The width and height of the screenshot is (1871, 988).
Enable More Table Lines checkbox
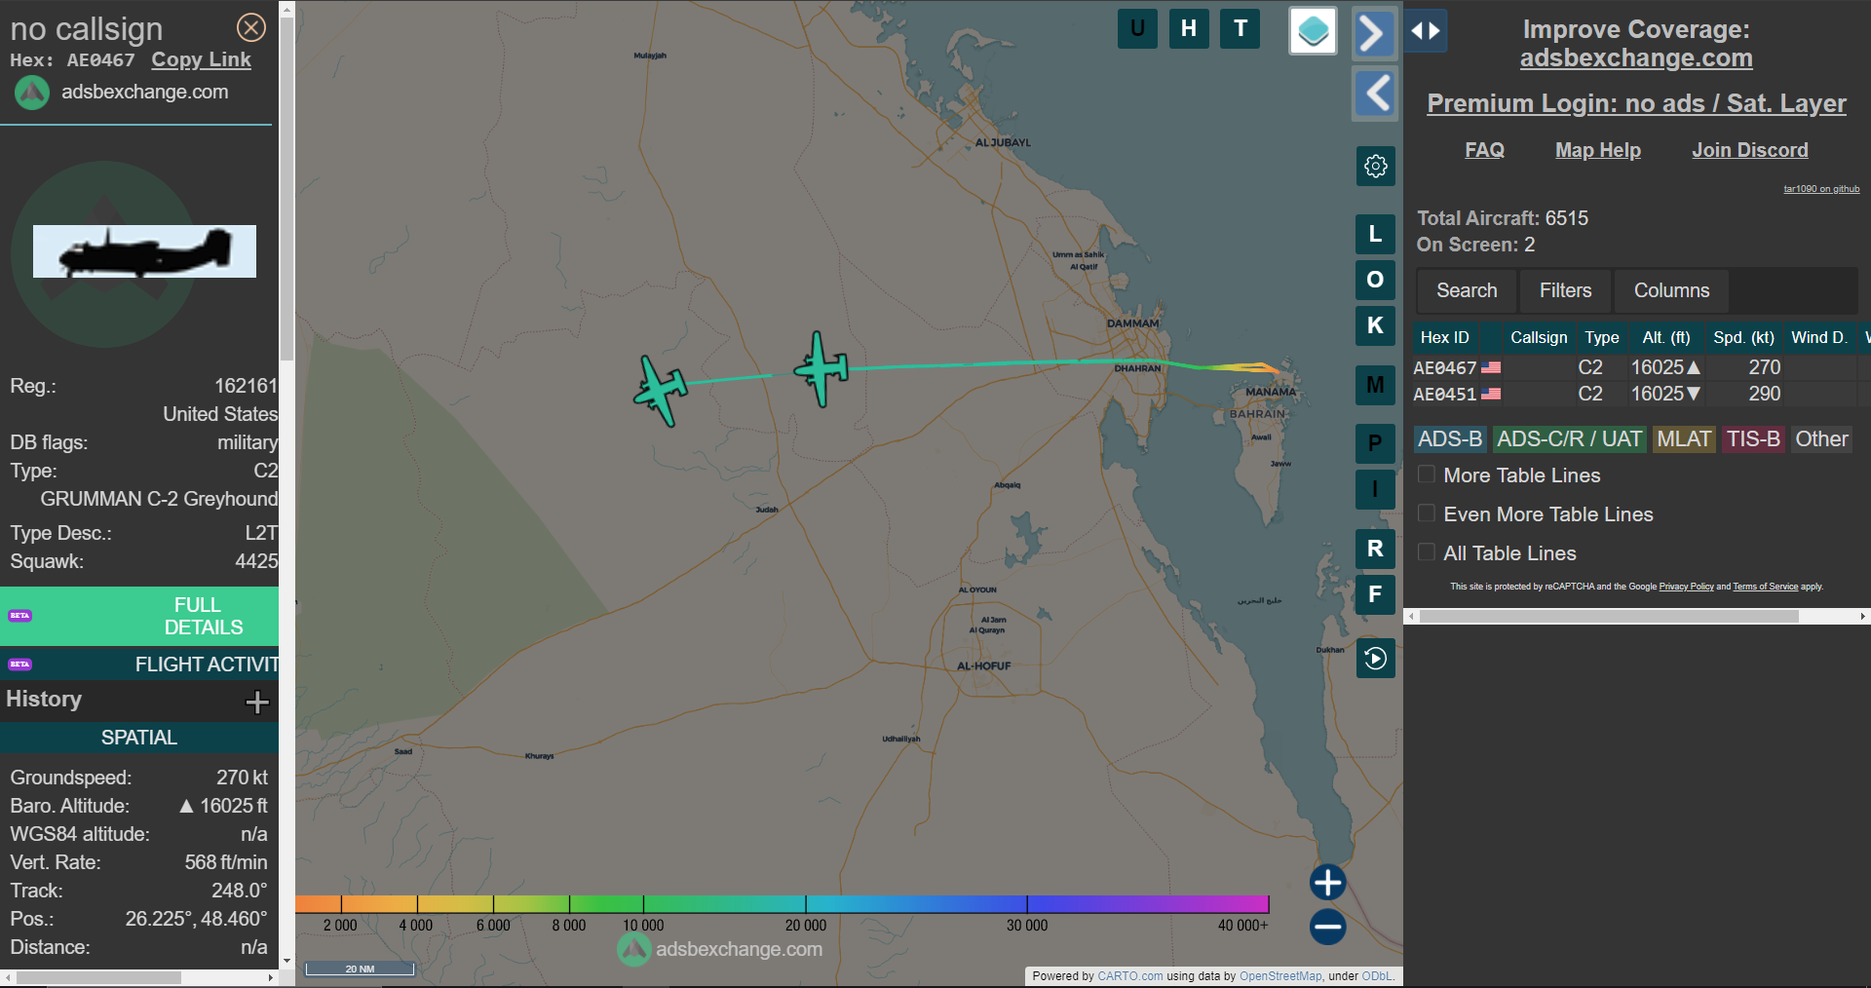tap(1426, 475)
